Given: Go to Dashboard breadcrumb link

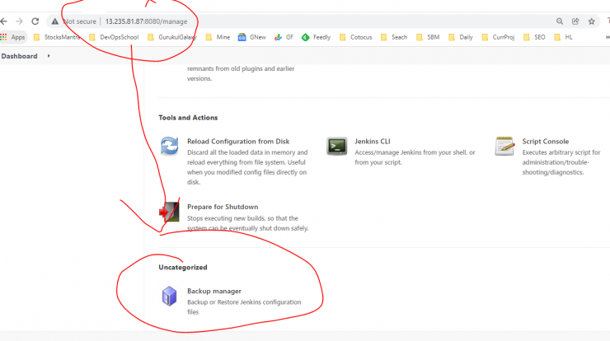Looking at the screenshot, I should pos(19,56).
